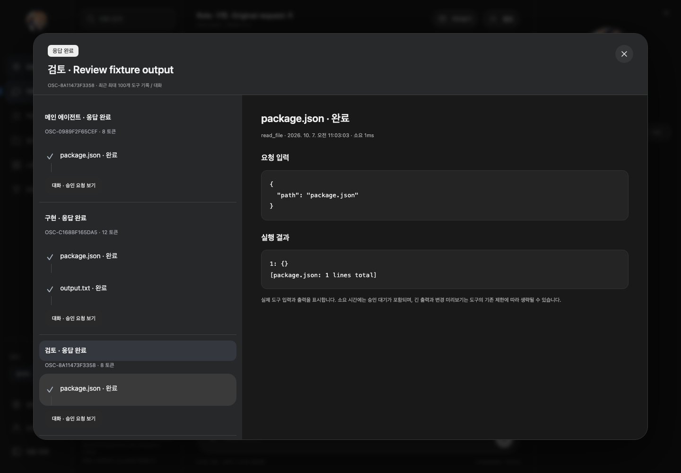Click 대화 · 승인 요청 보기 under 메인 에이전트
Screen dimensions: 681x473
pos(74,185)
